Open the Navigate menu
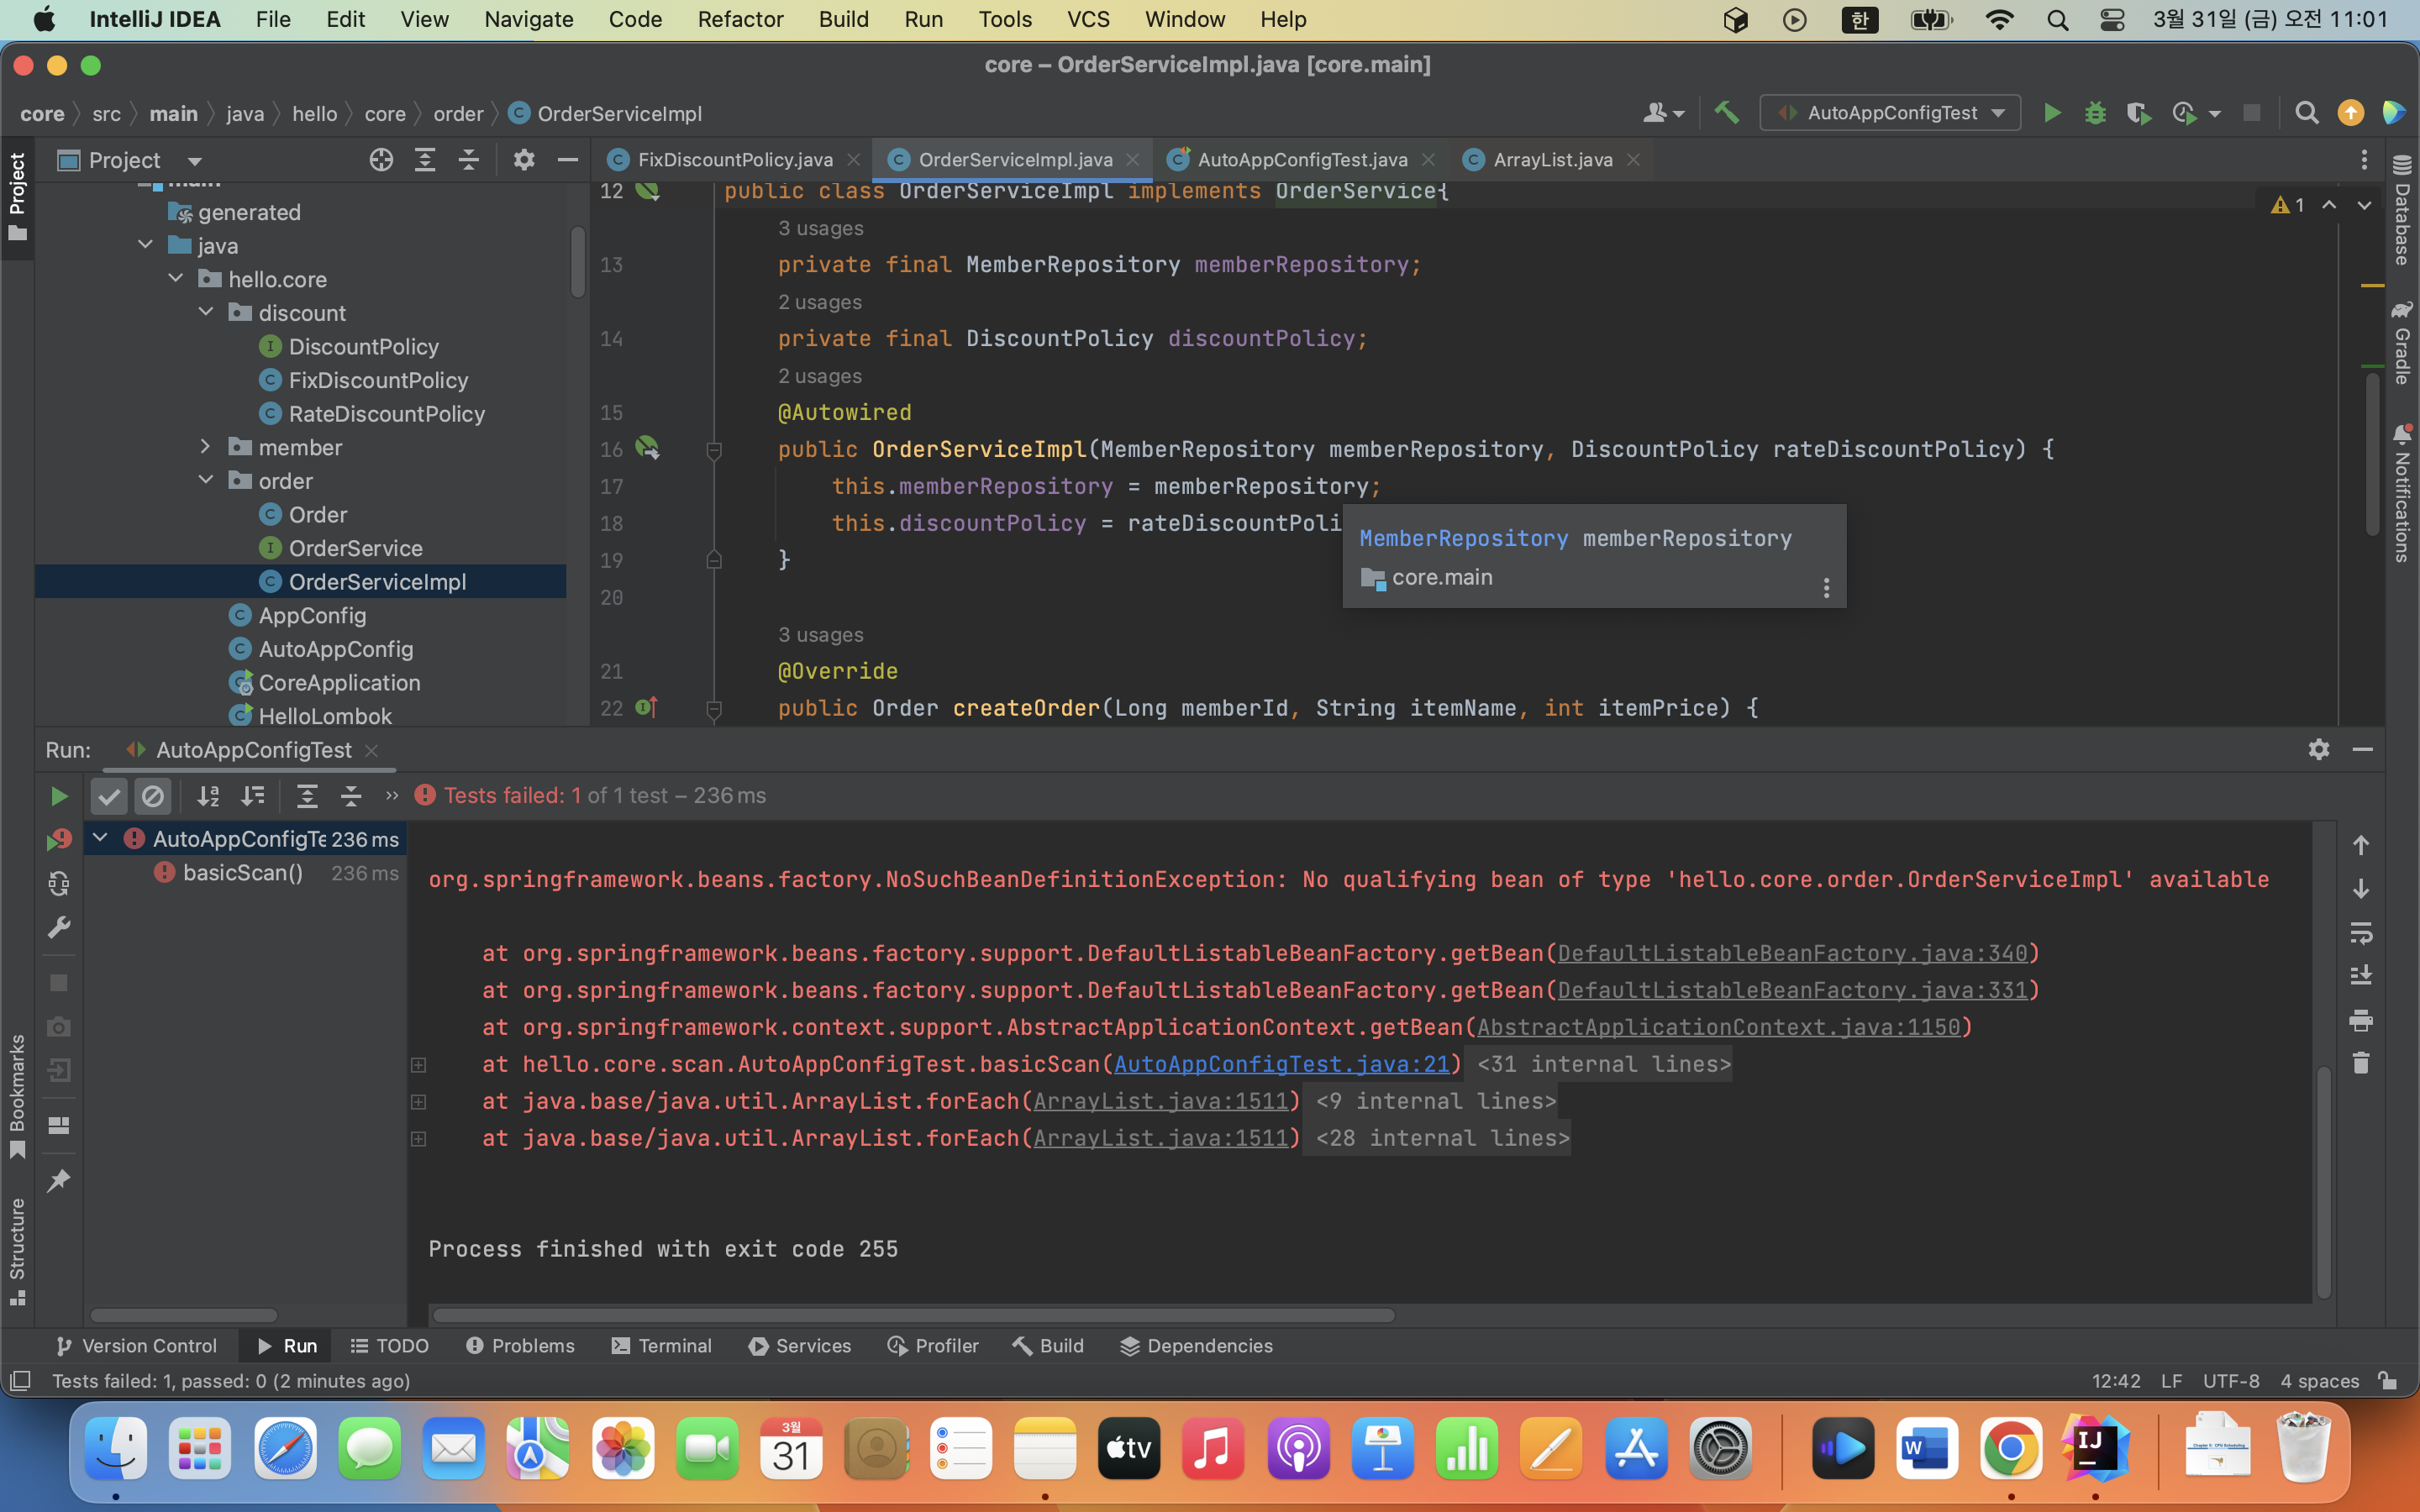Image resolution: width=2420 pixels, height=1512 pixels. (x=528, y=19)
